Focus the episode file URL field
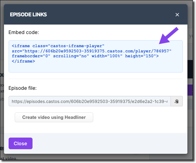The image size is (196, 163). [90, 101]
